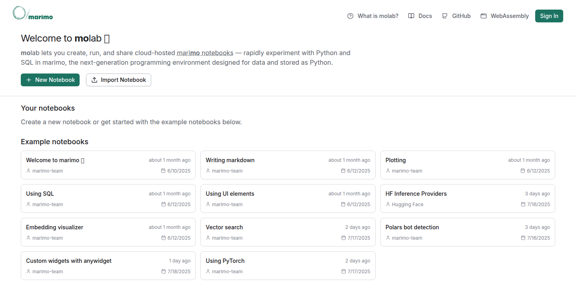Click the WebAssembly window icon
Viewport: 576px width, 304px height.
click(484, 16)
